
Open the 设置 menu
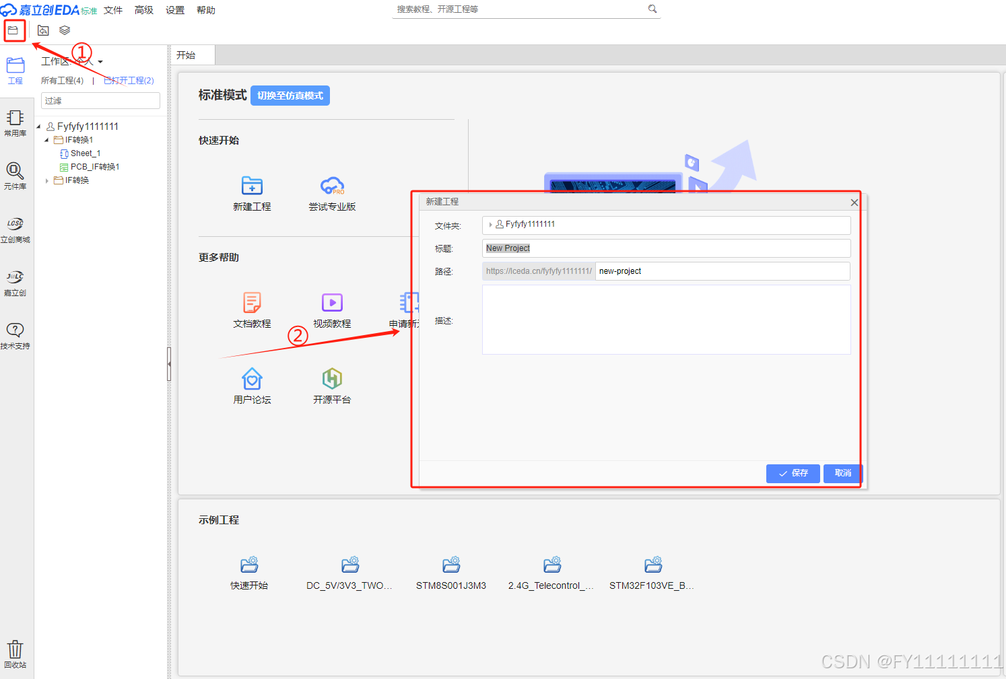(x=175, y=10)
